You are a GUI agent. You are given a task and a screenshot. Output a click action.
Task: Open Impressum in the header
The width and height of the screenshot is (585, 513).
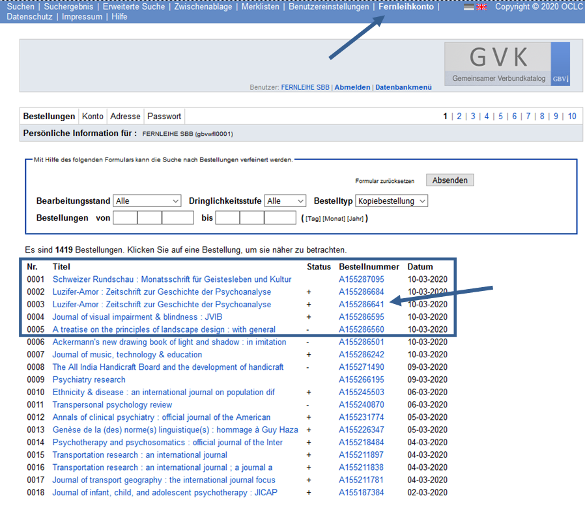coord(82,17)
